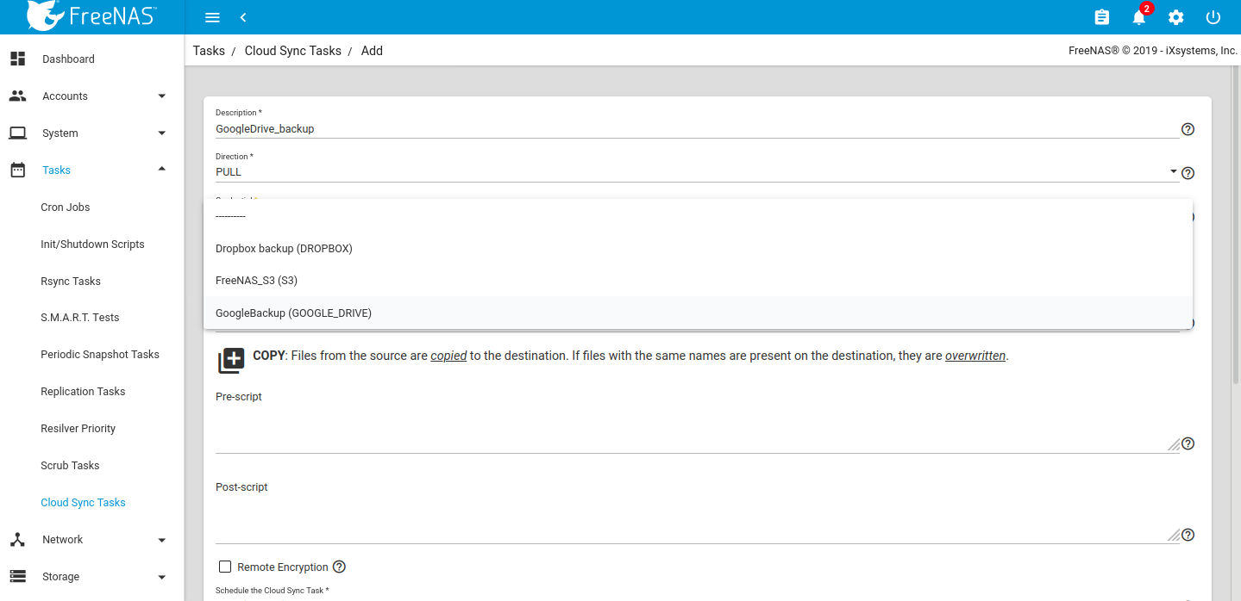Go to Cron Jobs in sidebar
Screen dimensions: 1241x601
(x=66, y=208)
